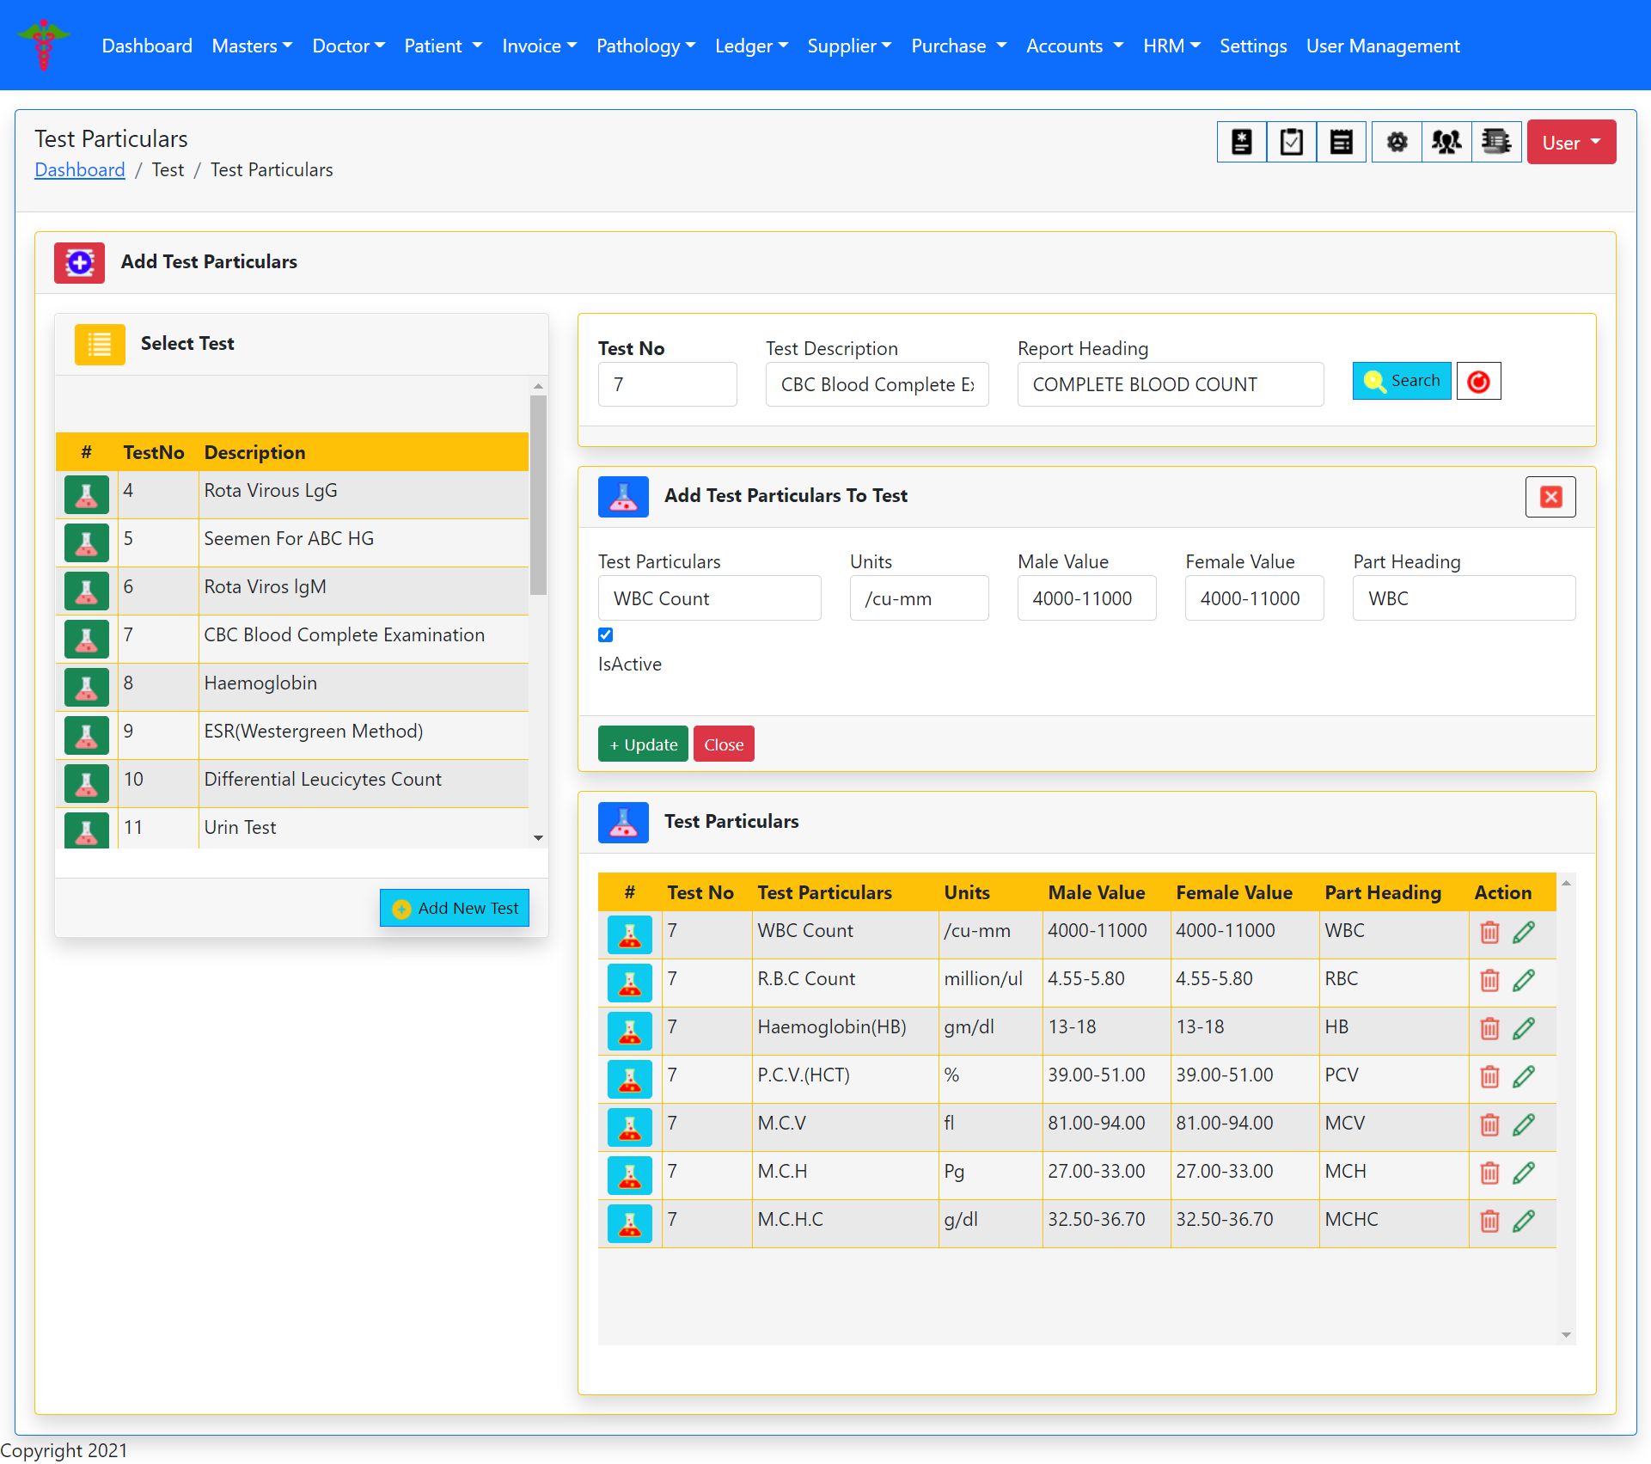Click the delete trash icon for WBC Count
The height and width of the screenshot is (1464, 1651).
(x=1489, y=932)
